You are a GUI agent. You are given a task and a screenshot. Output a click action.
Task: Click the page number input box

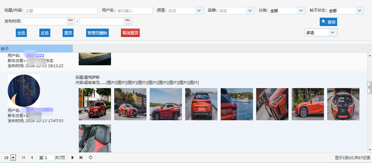[x=49, y=157]
